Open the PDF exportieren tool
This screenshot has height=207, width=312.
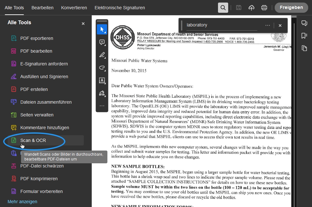pyautogui.click(x=37, y=38)
